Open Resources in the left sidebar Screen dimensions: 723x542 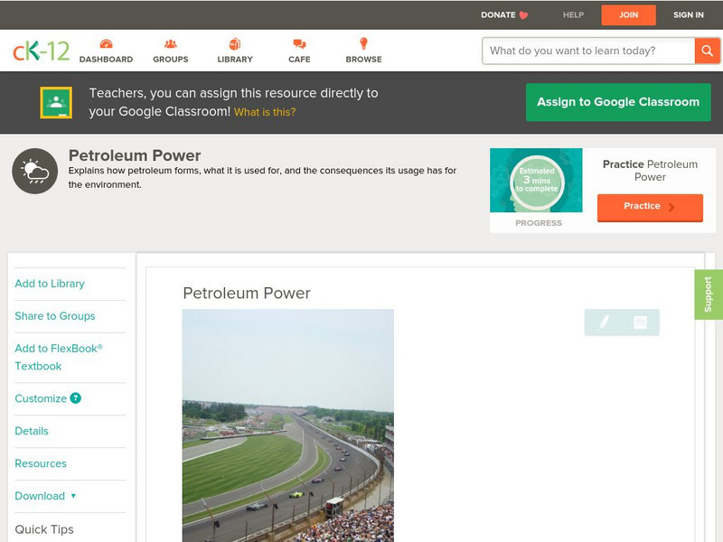[x=41, y=463]
